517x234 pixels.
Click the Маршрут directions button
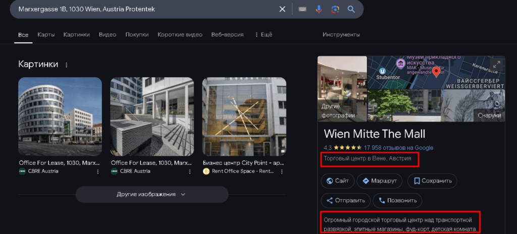[x=379, y=181]
